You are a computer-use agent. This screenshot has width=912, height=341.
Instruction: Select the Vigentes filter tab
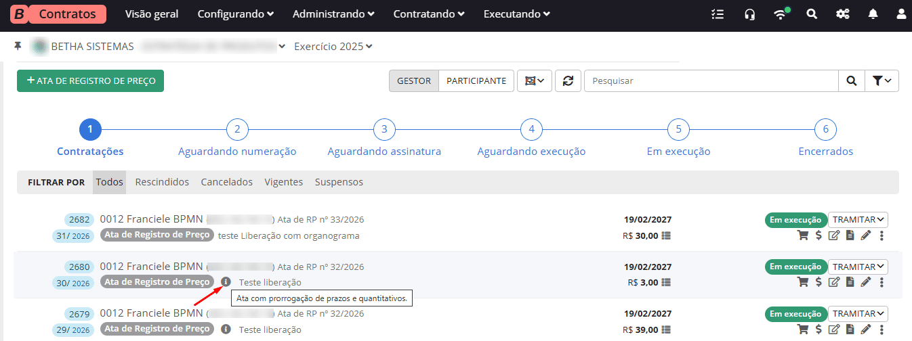coord(284,182)
